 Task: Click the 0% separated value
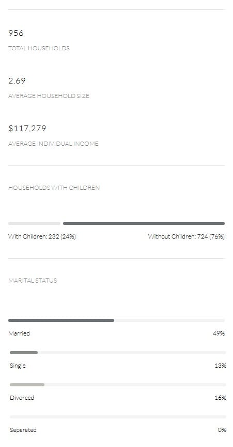[x=222, y=430]
